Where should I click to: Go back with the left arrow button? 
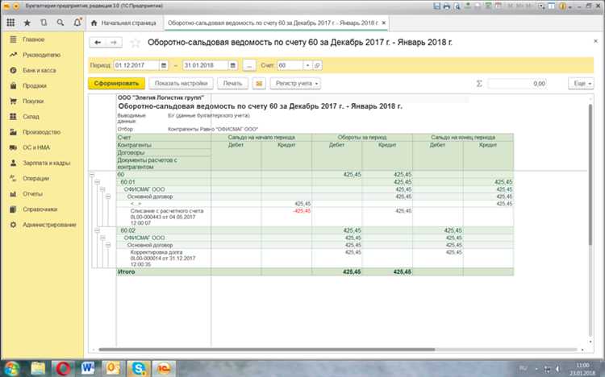(98, 43)
